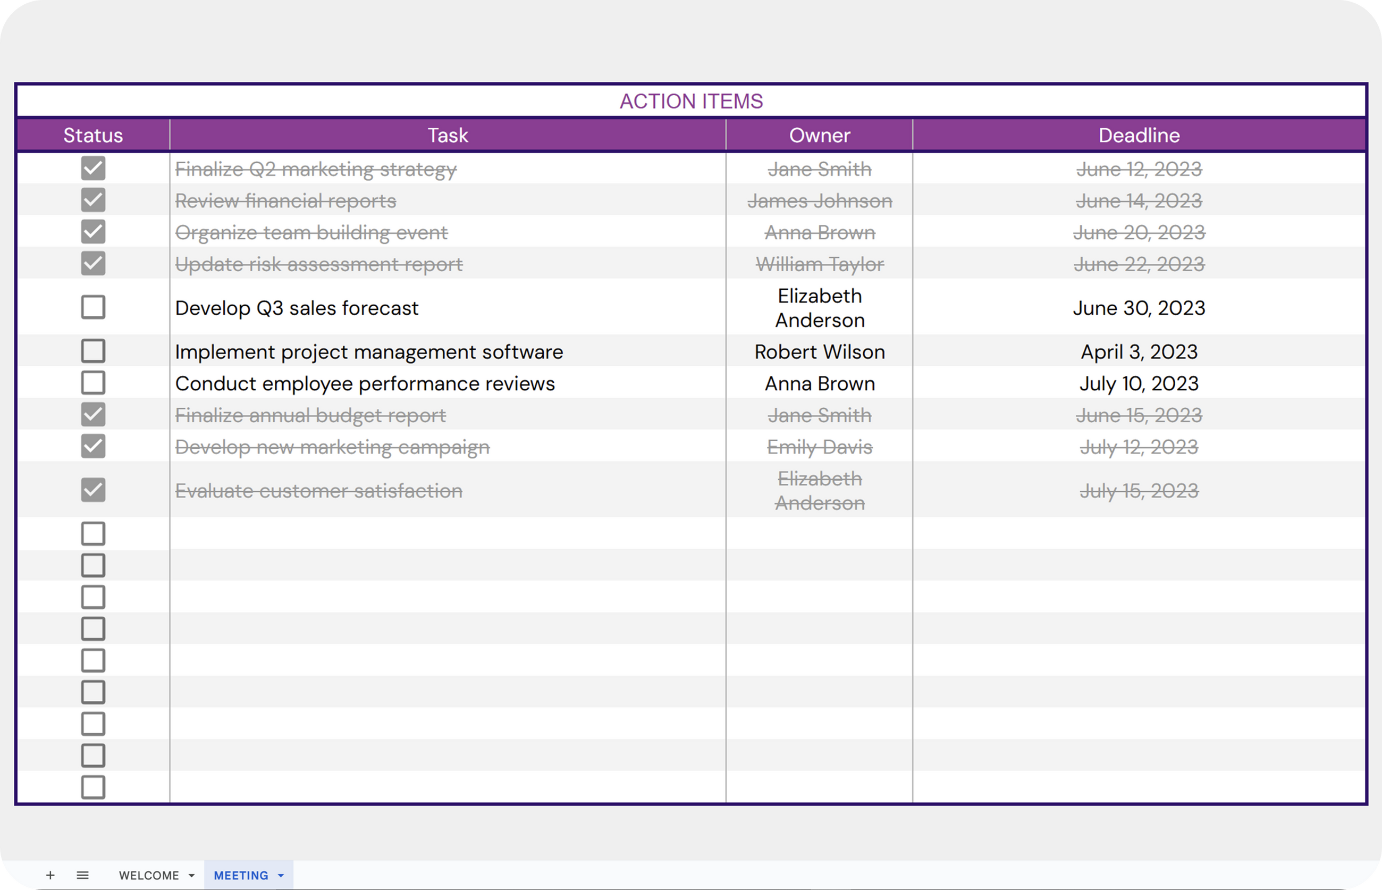Mark Implement project management software done

coord(93,351)
